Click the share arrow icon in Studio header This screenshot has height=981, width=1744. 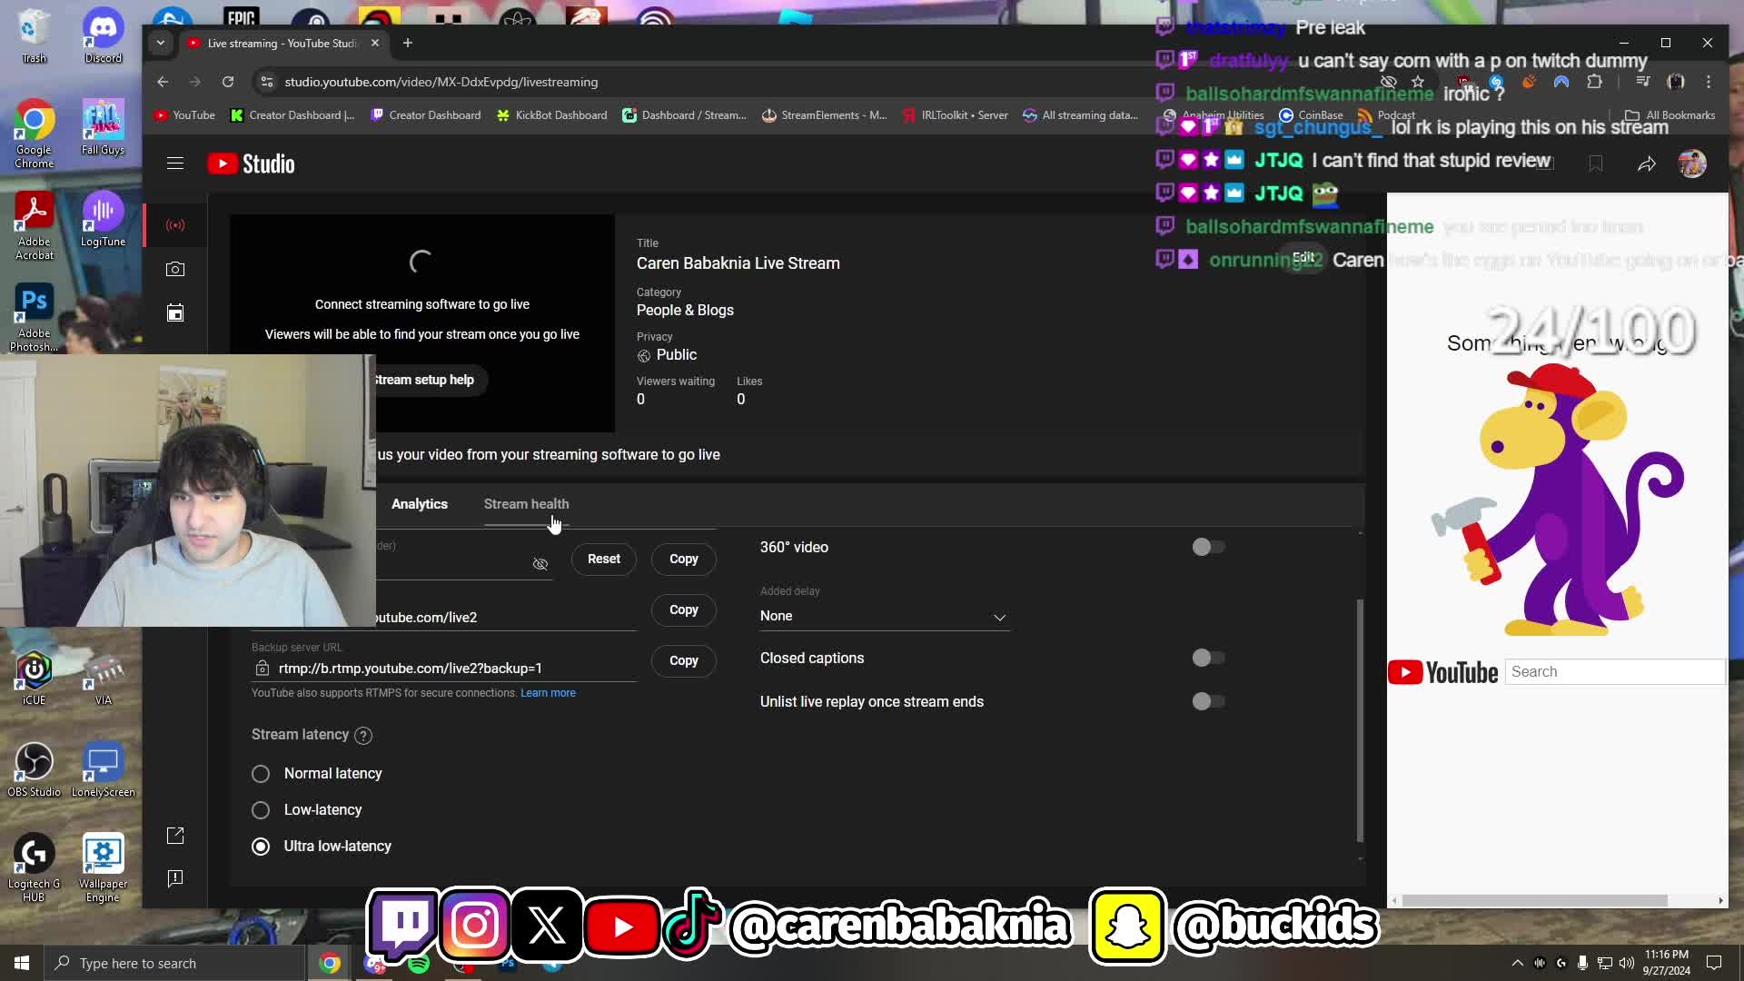click(1646, 163)
